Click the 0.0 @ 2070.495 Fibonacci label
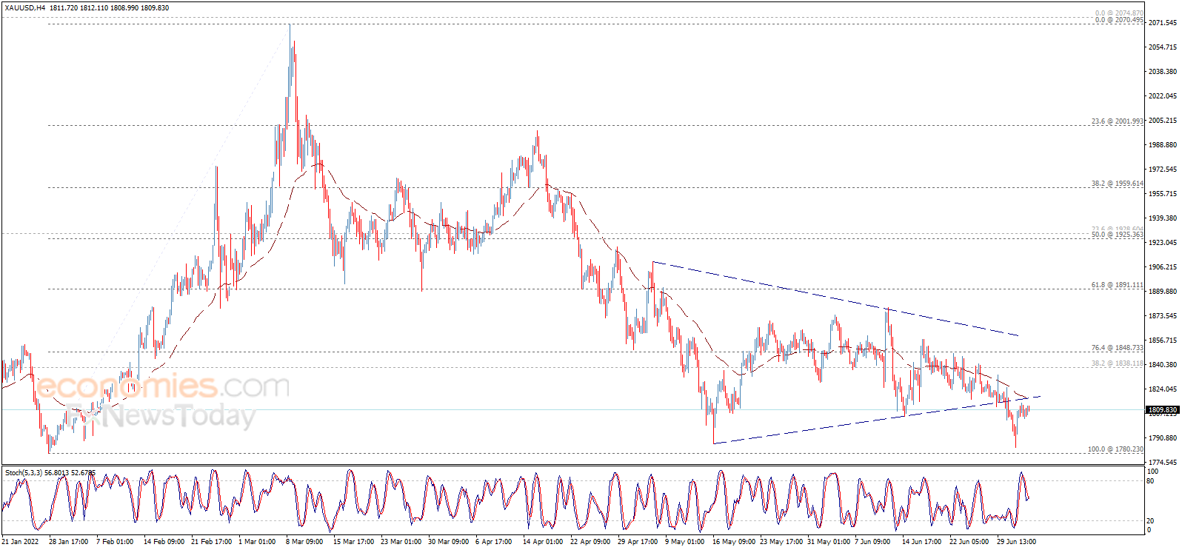1182x550 pixels. (x=1119, y=20)
